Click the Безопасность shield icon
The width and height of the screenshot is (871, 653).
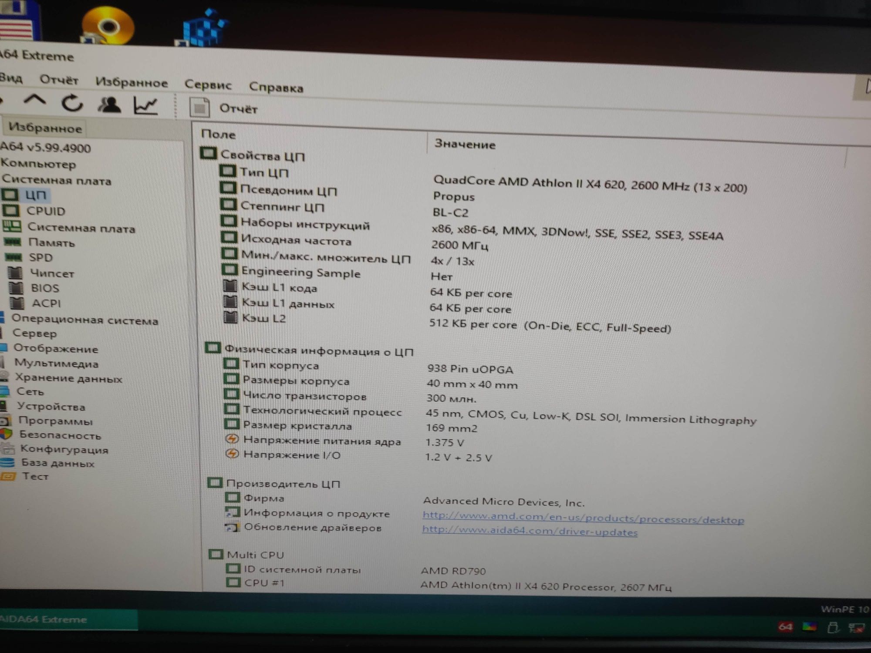coord(6,434)
